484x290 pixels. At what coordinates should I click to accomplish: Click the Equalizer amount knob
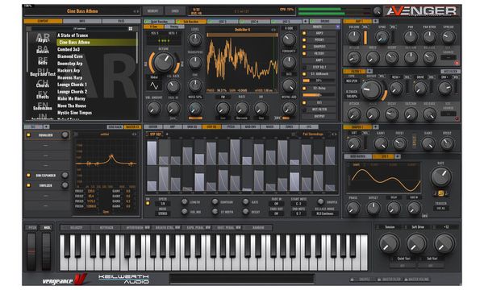(x=65, y=135)
